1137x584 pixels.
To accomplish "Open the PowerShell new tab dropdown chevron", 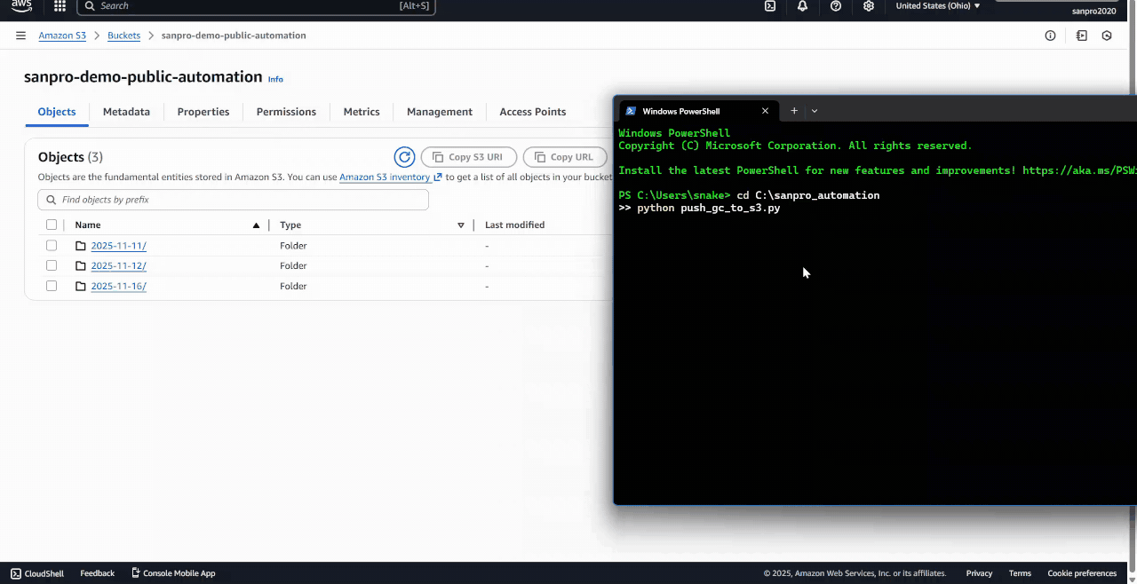I will 815,110.
